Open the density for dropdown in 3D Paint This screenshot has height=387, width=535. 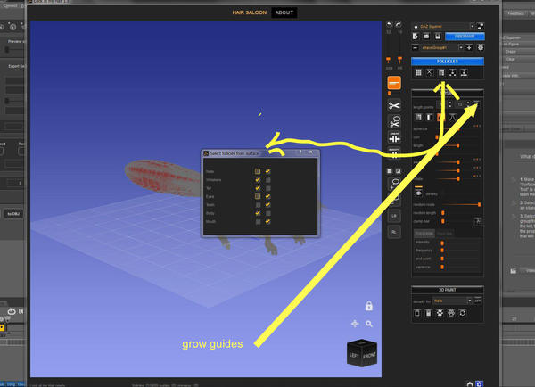470,301
